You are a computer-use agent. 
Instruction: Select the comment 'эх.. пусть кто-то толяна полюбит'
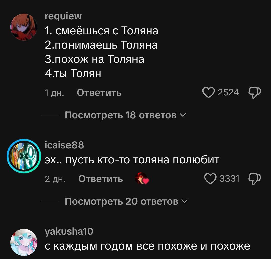click(x=132, y=160)
